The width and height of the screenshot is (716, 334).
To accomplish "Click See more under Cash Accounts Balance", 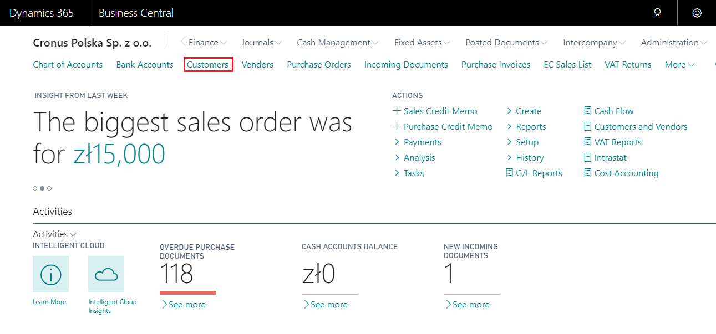I will click(325, 304).
